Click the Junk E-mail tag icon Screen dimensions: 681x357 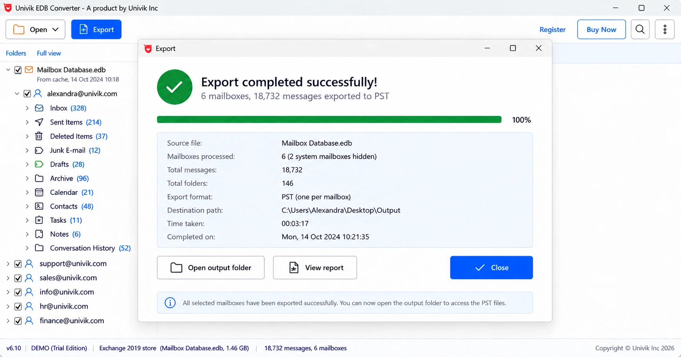39,150
